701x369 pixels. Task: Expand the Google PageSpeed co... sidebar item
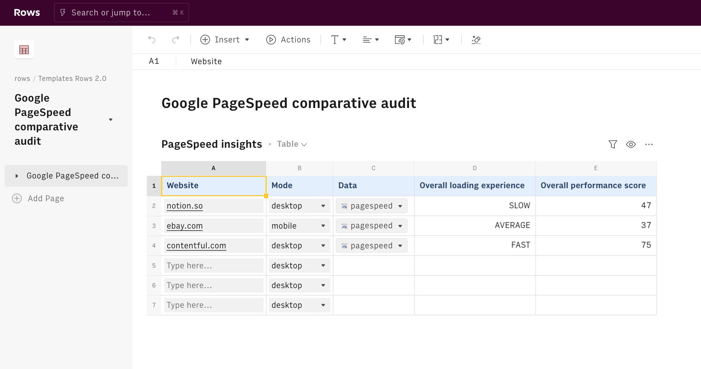tap(16, 176)
